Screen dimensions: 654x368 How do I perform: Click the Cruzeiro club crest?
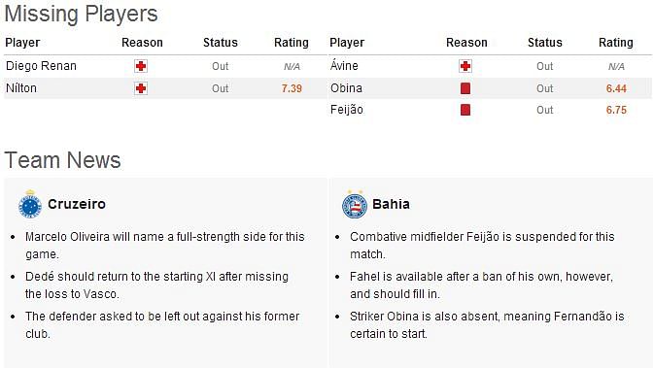[x=30, y=204]
